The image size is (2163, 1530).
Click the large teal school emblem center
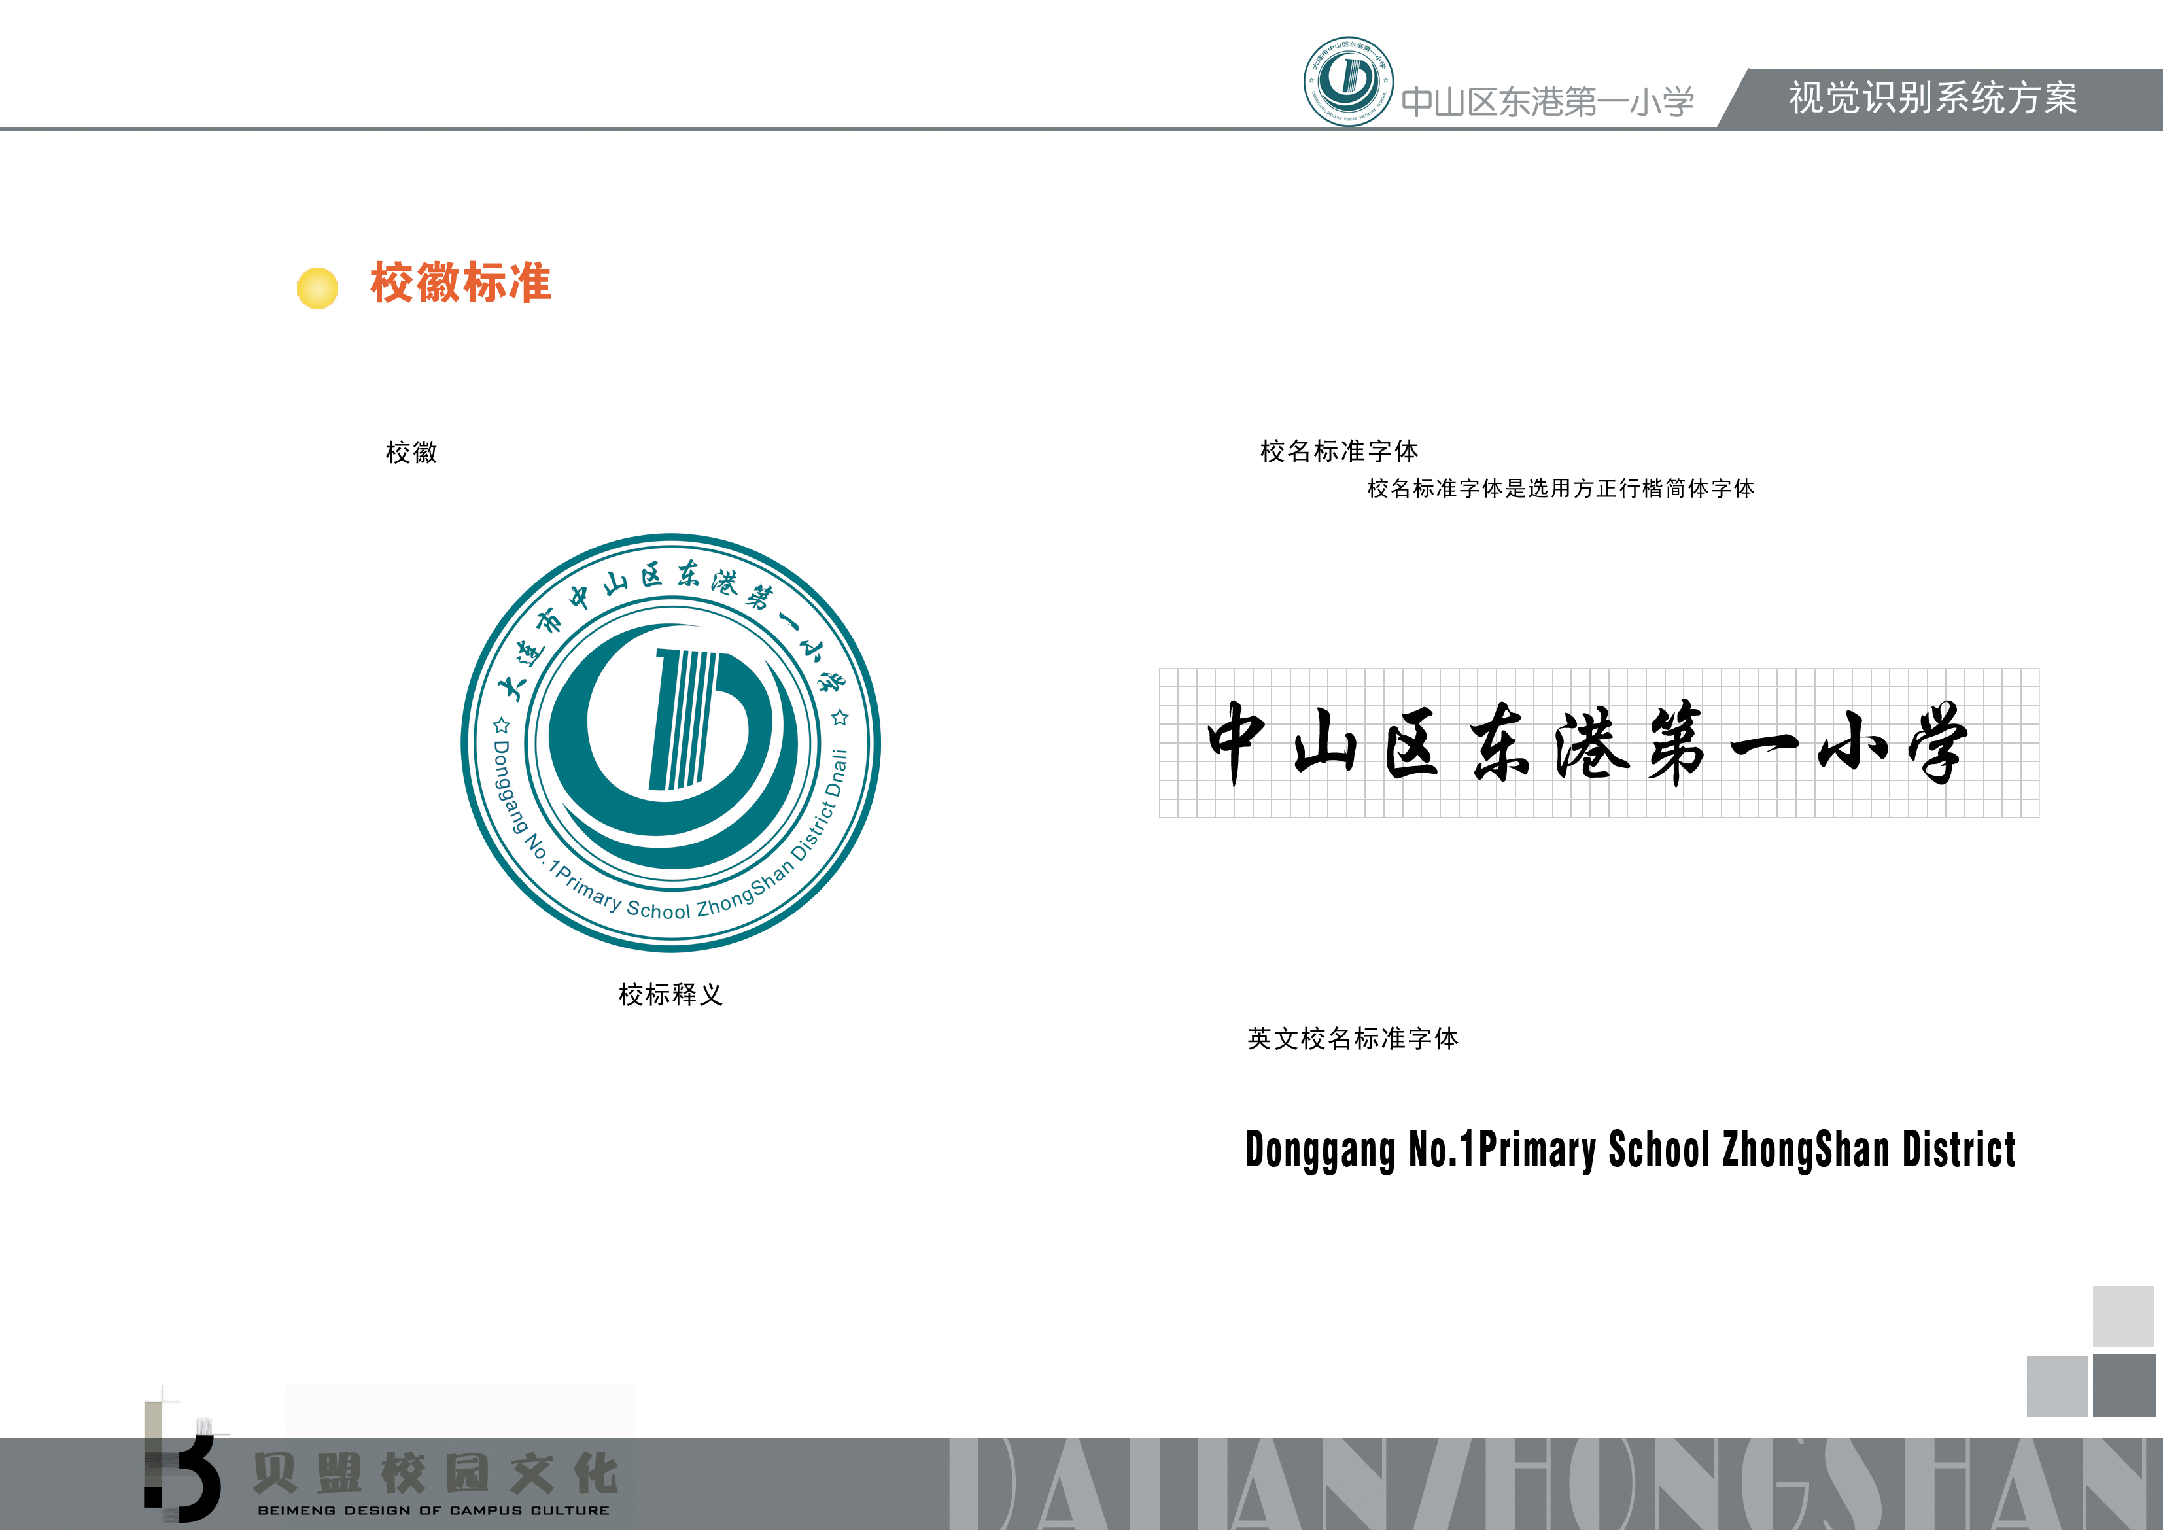(x=671, y=743)
